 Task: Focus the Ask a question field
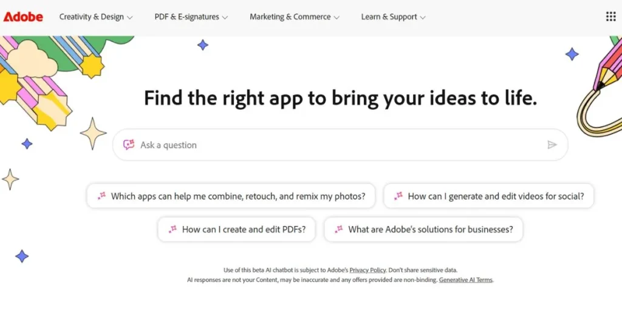340,145
